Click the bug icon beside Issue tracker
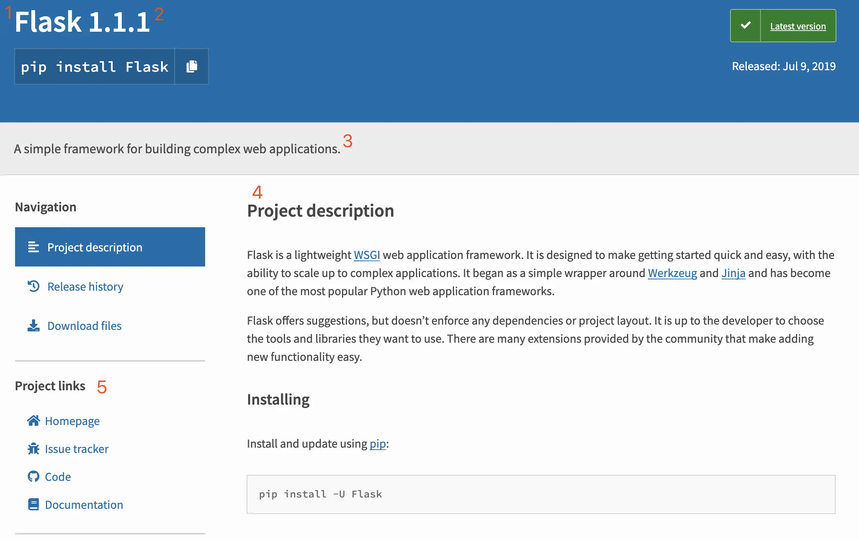859x539 pixels. 33,448
